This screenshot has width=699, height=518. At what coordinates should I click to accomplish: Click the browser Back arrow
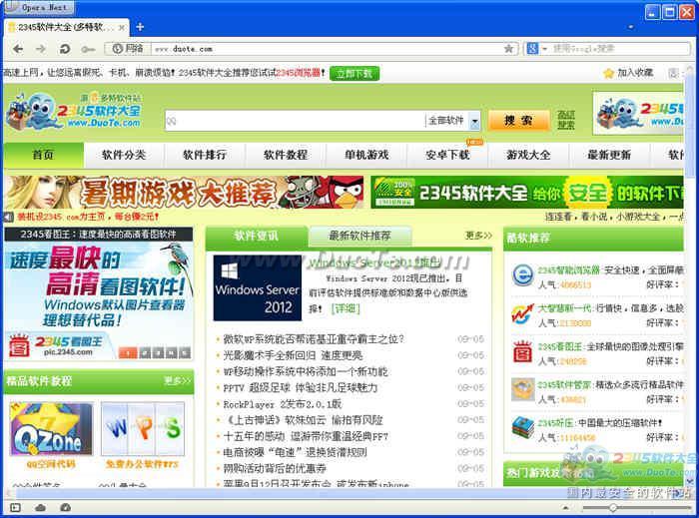[x=18, y=48]
